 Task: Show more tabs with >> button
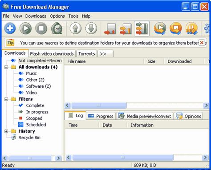(x=105, y=54)
